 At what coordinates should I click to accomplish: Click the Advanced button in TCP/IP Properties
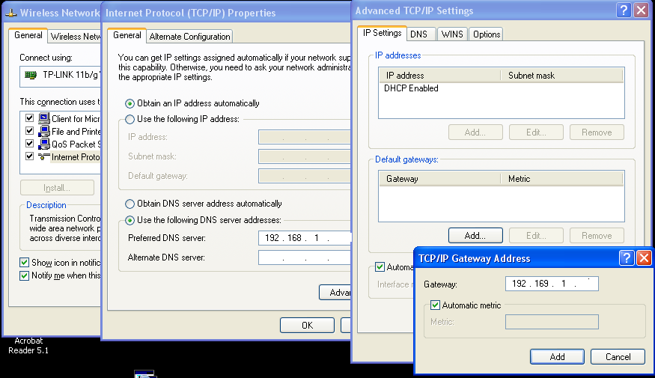point(335,293)
